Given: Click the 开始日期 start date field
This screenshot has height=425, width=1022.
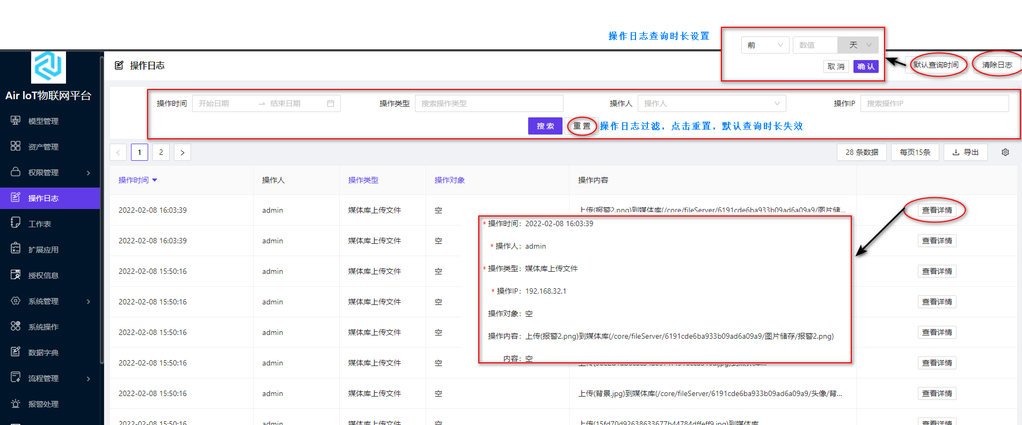Looking at the screenshot, I should tap(225, 103).
